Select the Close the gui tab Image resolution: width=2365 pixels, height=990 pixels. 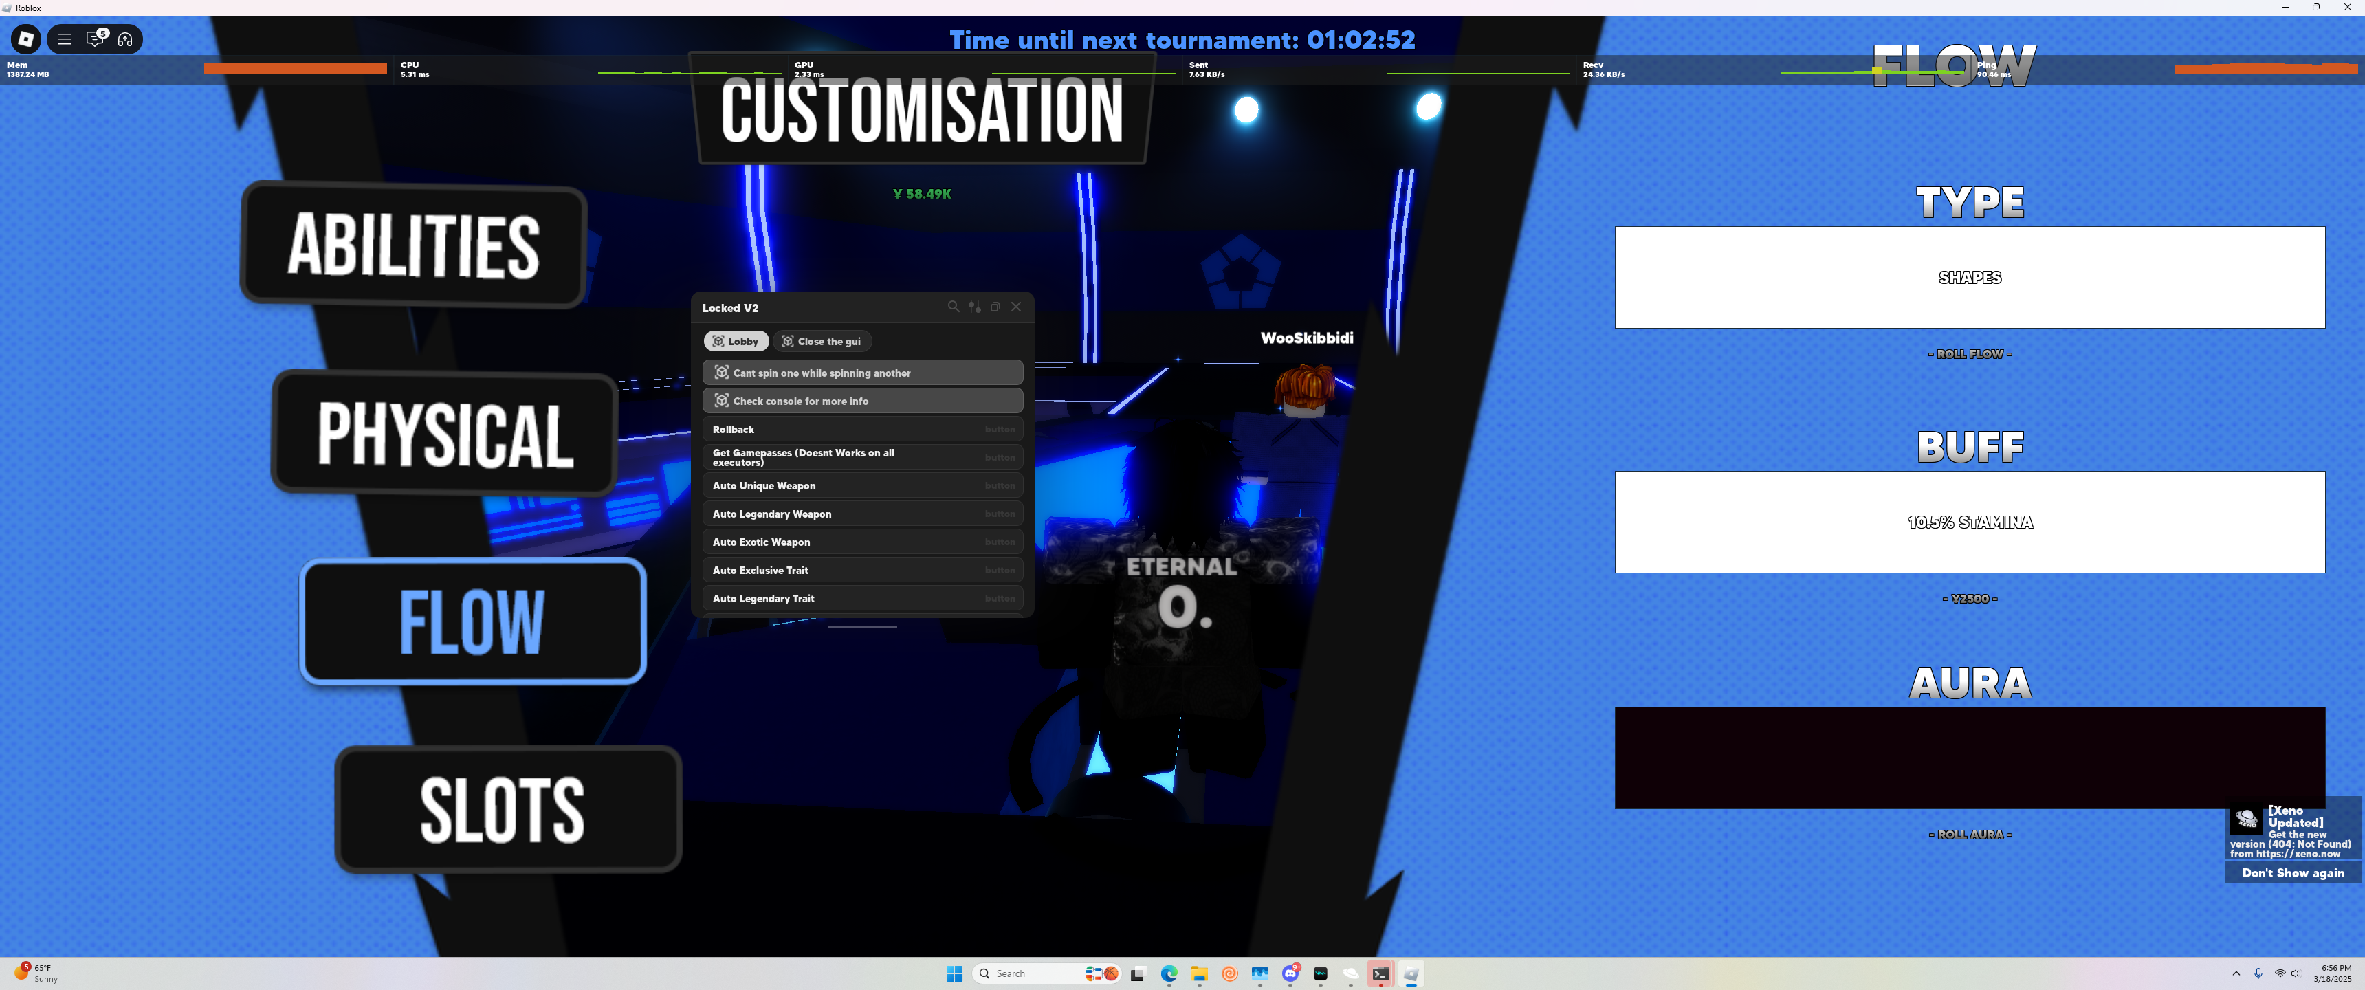coord(822,341)
